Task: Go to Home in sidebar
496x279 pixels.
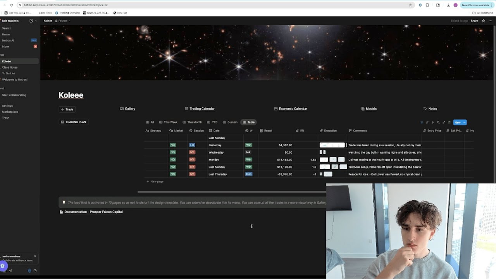Action: point(6,34)
